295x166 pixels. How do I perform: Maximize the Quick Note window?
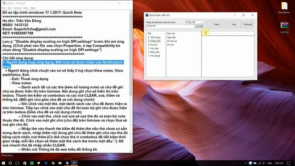243,15
